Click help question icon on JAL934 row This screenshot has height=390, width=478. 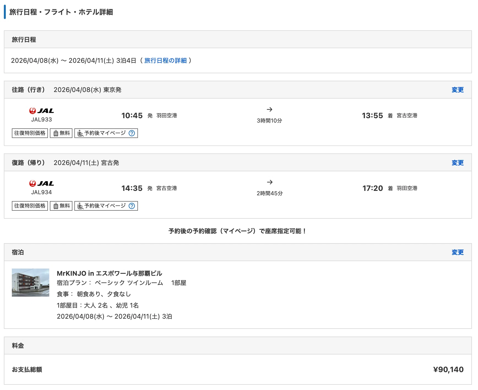132,206
